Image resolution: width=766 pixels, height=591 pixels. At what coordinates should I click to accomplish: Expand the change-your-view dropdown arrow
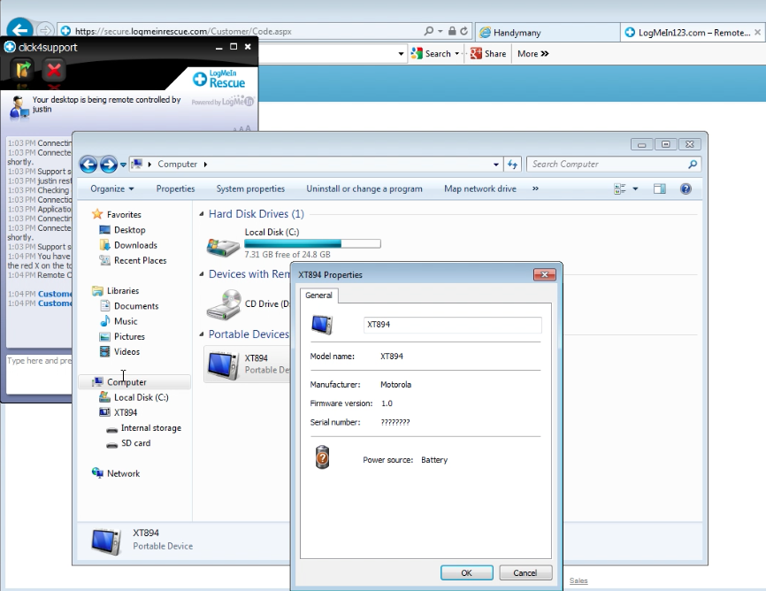[x=635, y=188]
